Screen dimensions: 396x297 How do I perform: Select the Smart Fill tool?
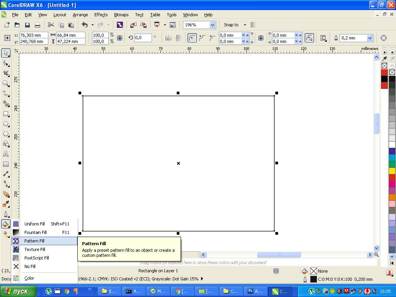tap(6, 104)
